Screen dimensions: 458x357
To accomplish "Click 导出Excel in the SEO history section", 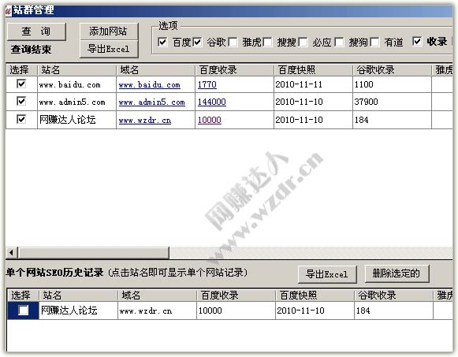I will [327, 274].
